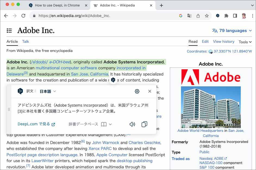This screenshot has height=170, width=256.
Task: Click the DeepL logo in translation popup
Action: tap(20, 91)
